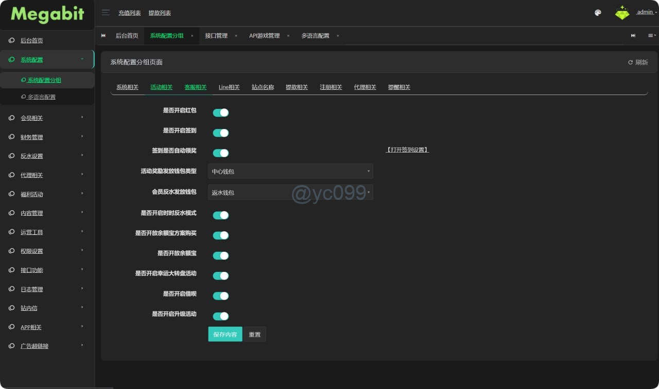Switch to the 提款相关 tab
Viewport: 659px width, 389px height.
point(297,87)
